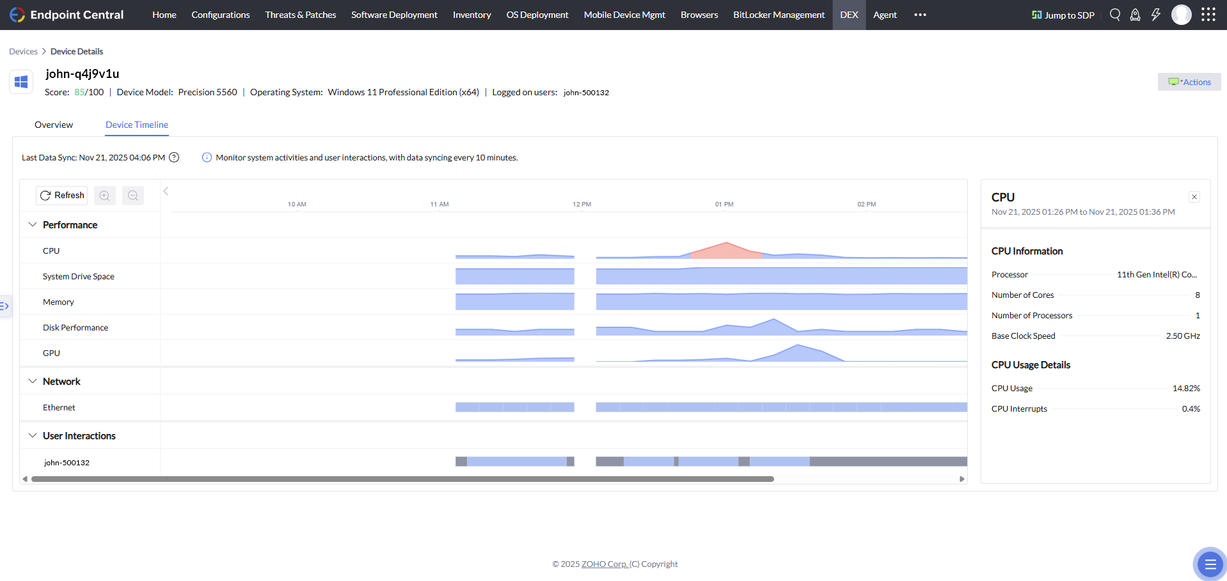Open the global search
This screenshot has height=581, width=1227.
click(1114, 14)
